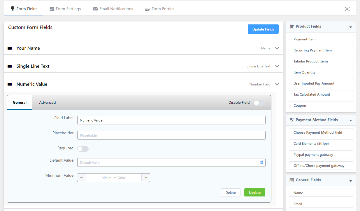Image resolution: width=360 pixels, height=211 pixels.
Task: Increase Minimum Value with the plus stepper
Action: 146,177
